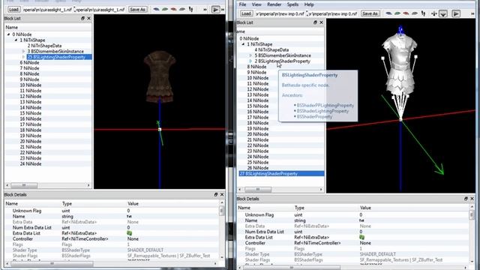This screenshot has height=270, width=480.
Task: Click the blue top-view eye icon in left window
Action: click(x=157, y=9)
